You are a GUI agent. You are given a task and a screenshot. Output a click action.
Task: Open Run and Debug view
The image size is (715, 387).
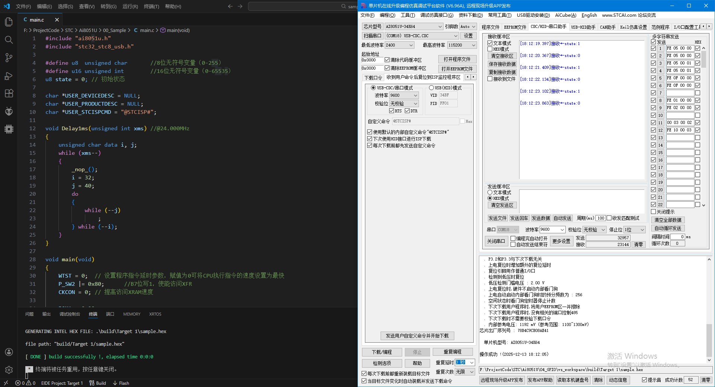(x=9, y=76)
